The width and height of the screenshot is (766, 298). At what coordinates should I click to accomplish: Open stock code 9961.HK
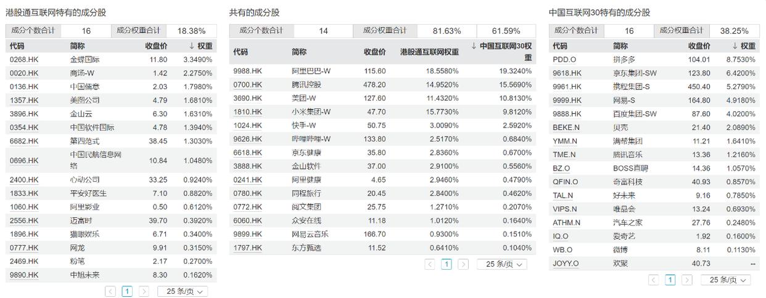567,87
